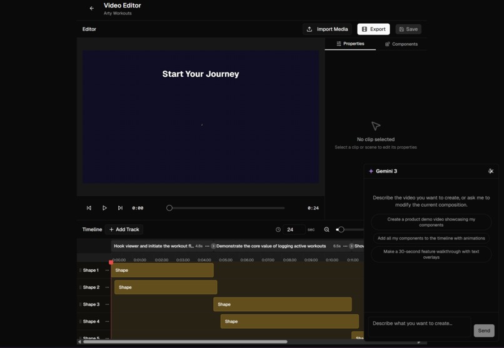Screen dimensions: 504x348
Task: Switch to the Components tab
Action: click(x=401, y=44)
